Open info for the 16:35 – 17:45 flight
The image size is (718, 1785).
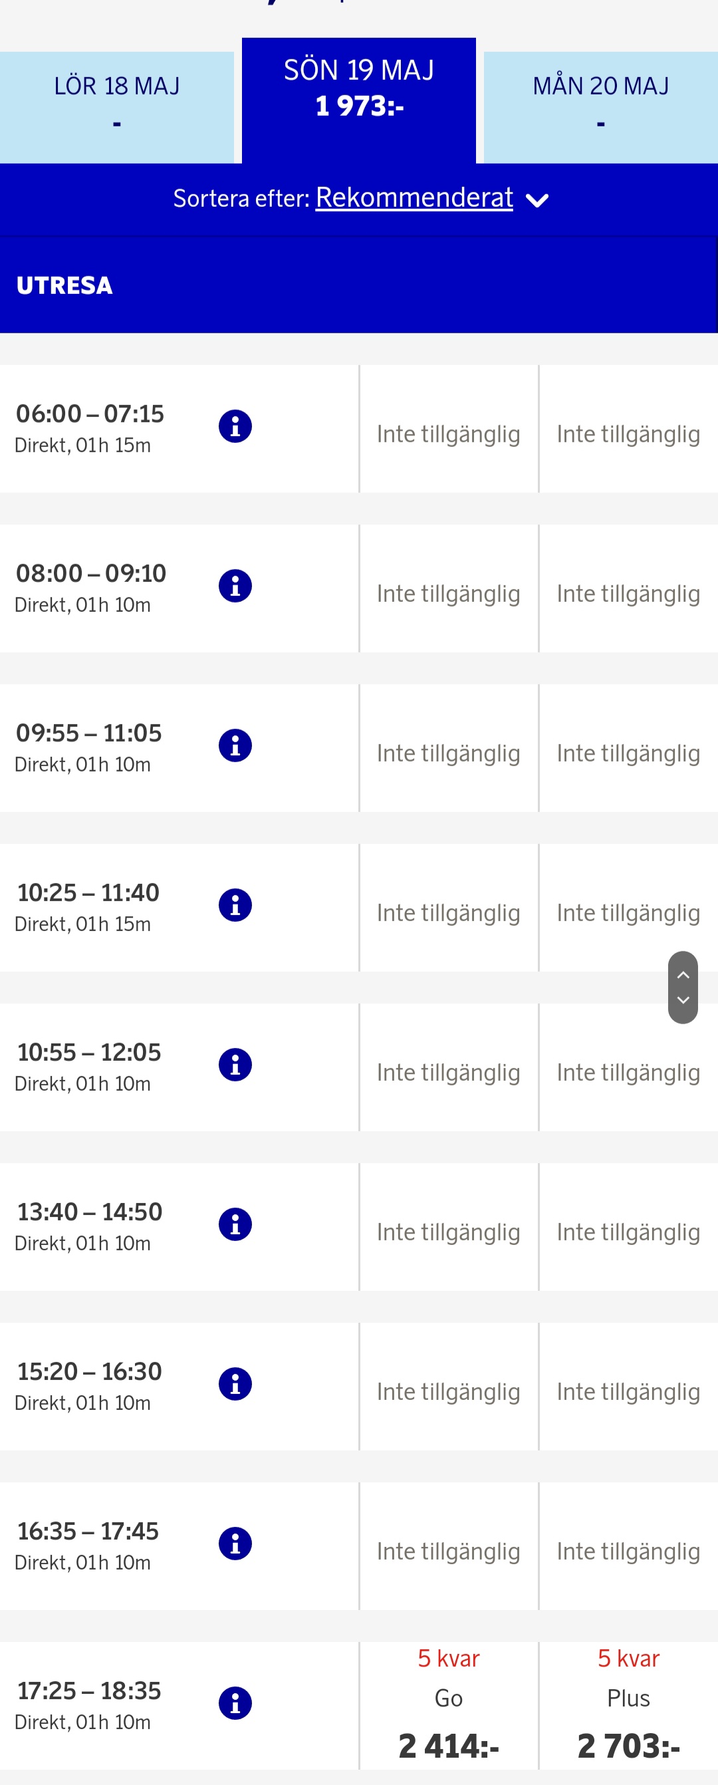[x=235, y=1544]
